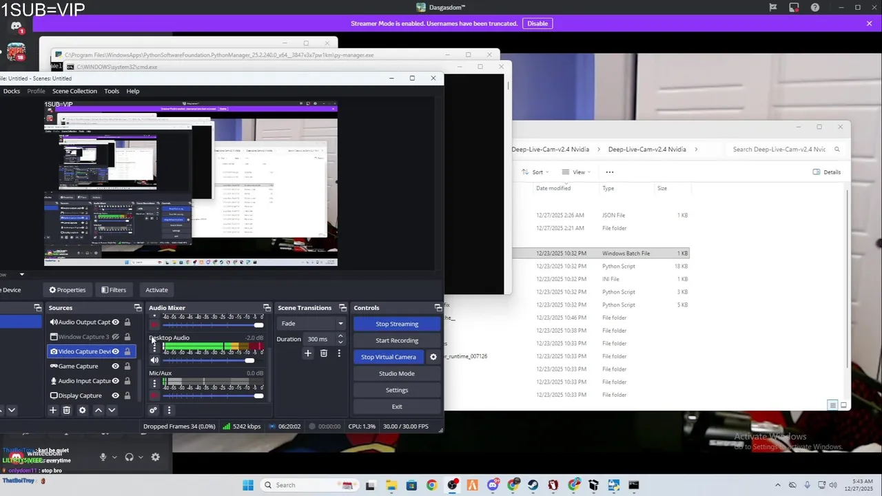Click Stop Streaming in OBS Controls
The height and width of the screenshot is (496, 882).
pos(397,324)
